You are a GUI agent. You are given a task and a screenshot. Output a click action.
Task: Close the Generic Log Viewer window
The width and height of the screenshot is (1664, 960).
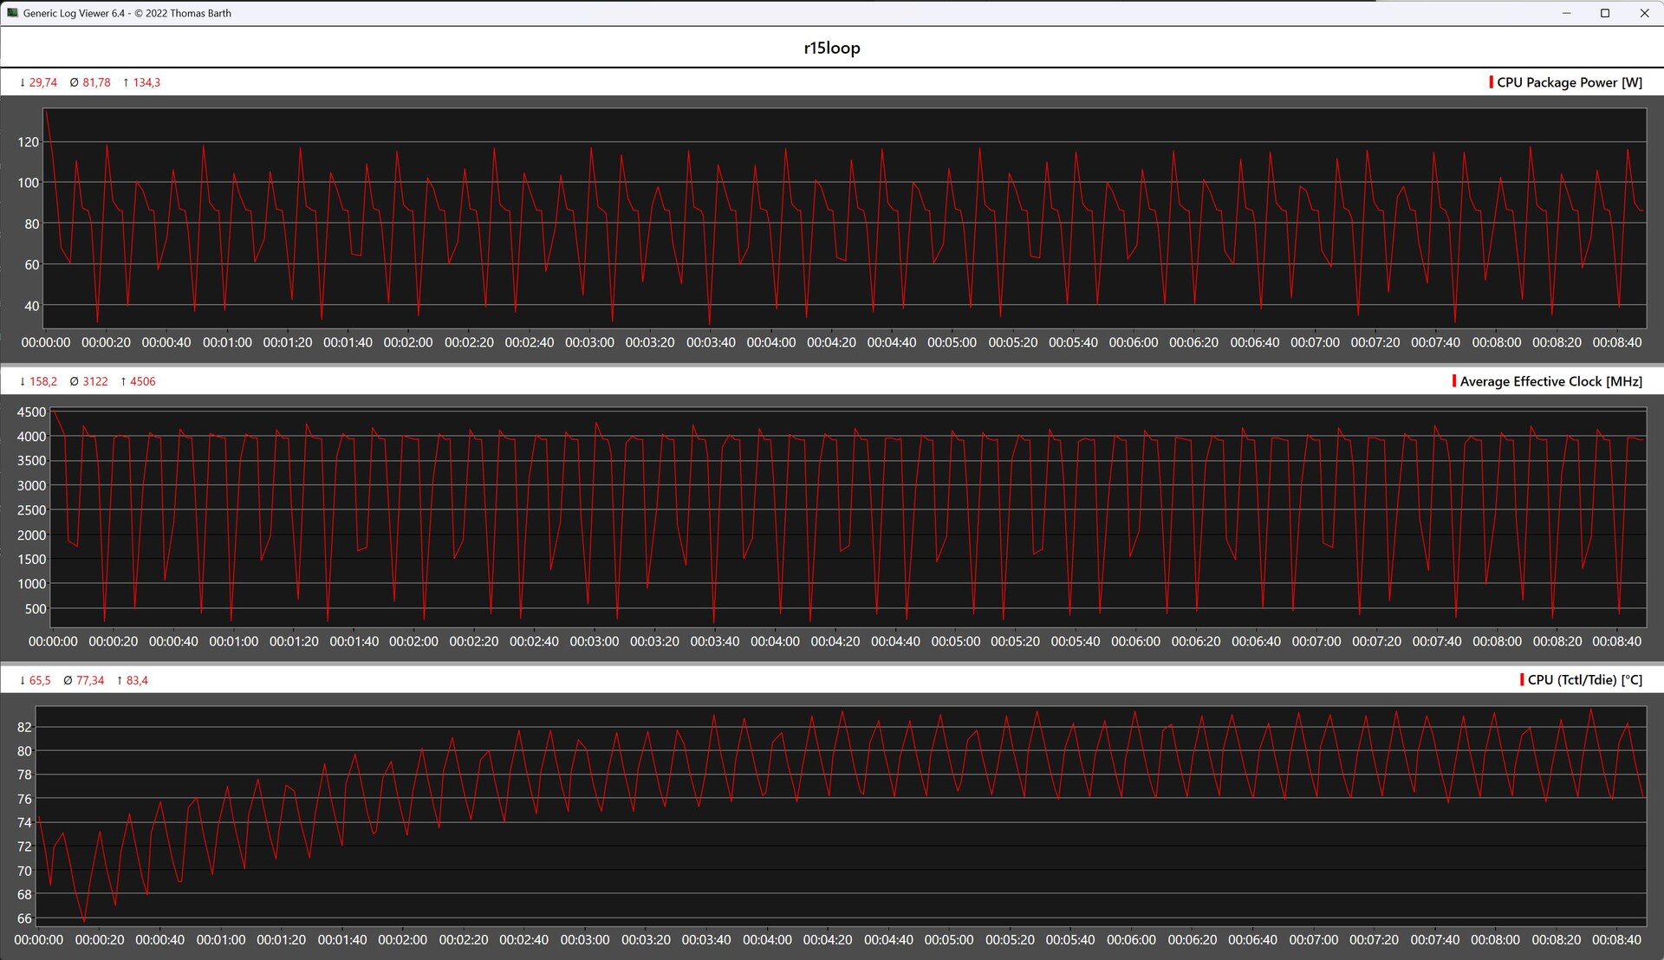[x=1644, y=13]
